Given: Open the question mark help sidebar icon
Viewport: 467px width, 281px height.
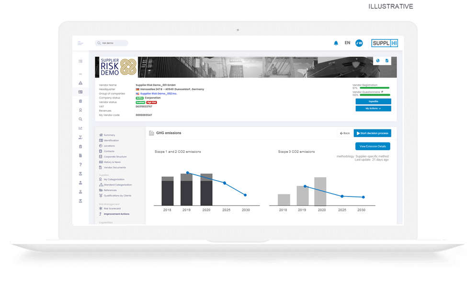Looking at the screenshot, I should tap(80, 164).
